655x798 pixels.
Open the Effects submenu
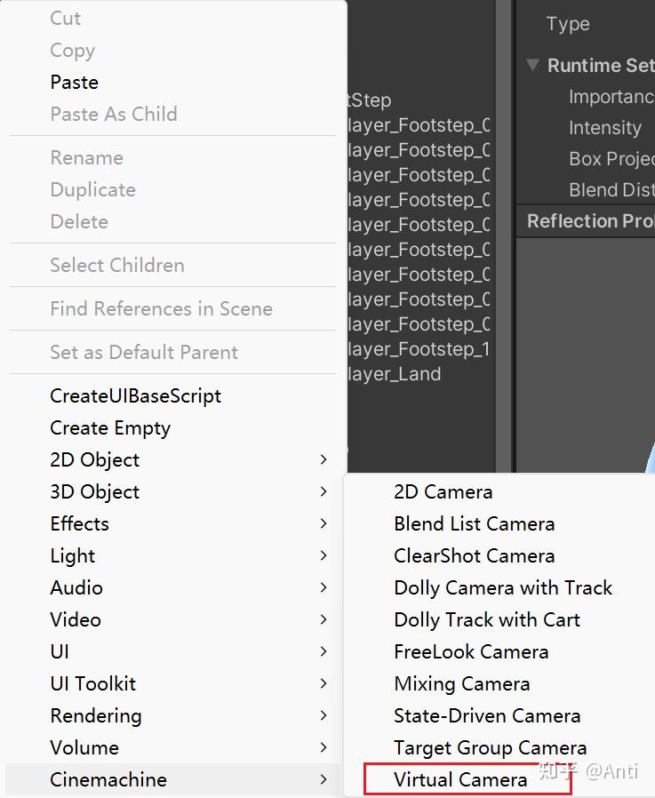(x=79, y=523)
